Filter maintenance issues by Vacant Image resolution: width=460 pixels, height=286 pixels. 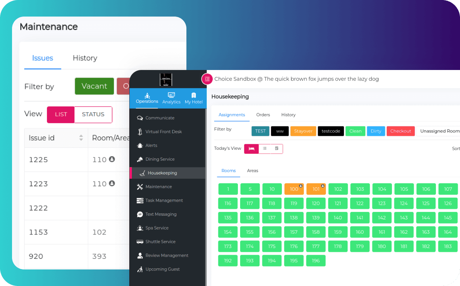94,86
